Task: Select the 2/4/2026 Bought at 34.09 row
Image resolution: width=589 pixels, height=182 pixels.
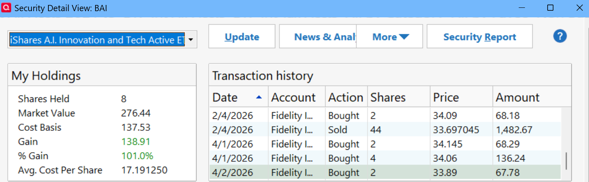Action: (x=384, y=116)
